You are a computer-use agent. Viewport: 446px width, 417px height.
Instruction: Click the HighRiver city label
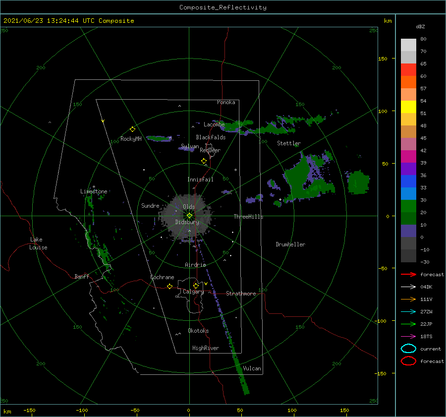[206, 348]
